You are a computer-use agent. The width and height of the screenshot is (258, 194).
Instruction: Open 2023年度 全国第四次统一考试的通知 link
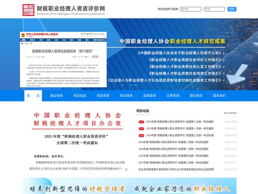(173, 156)
